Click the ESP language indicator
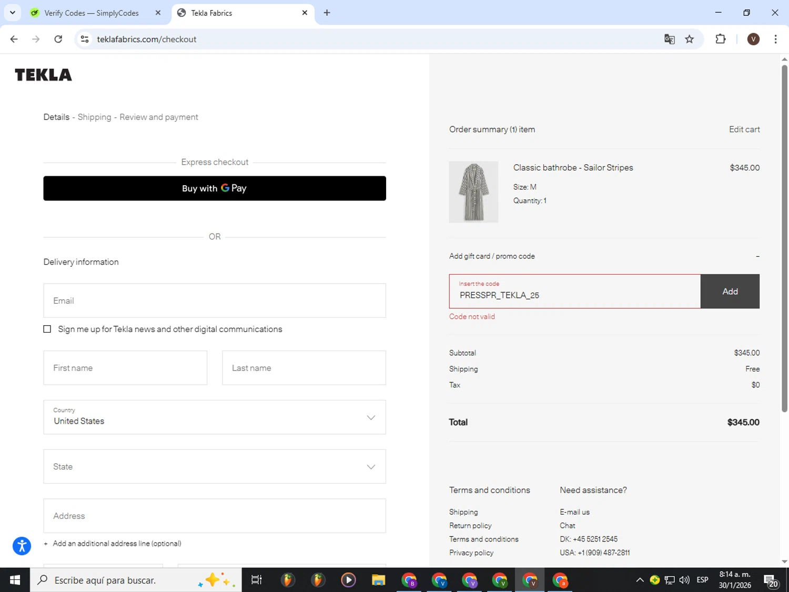This screenshot has width=789, height=592. point(702,580)
